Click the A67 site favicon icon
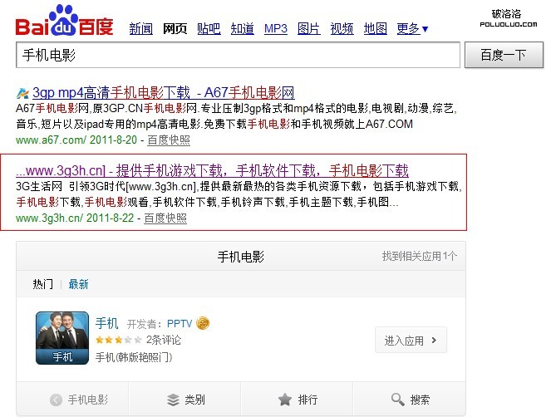 coord(22,93)
